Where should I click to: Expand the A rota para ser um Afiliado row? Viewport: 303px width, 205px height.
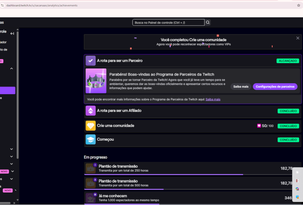coord(193,111)
